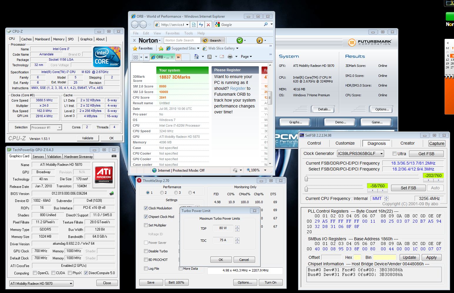Click the red stop loading icon
The height and width of the screenshot is (293, 454).
208,25
